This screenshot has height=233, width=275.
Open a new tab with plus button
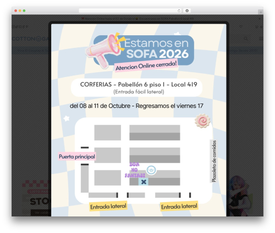(261, 12)
